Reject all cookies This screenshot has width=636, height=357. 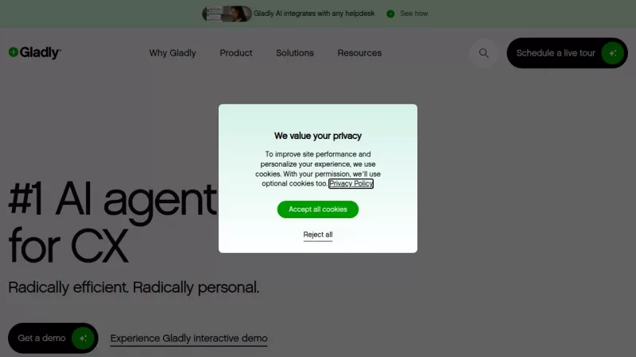pos(318,235)
